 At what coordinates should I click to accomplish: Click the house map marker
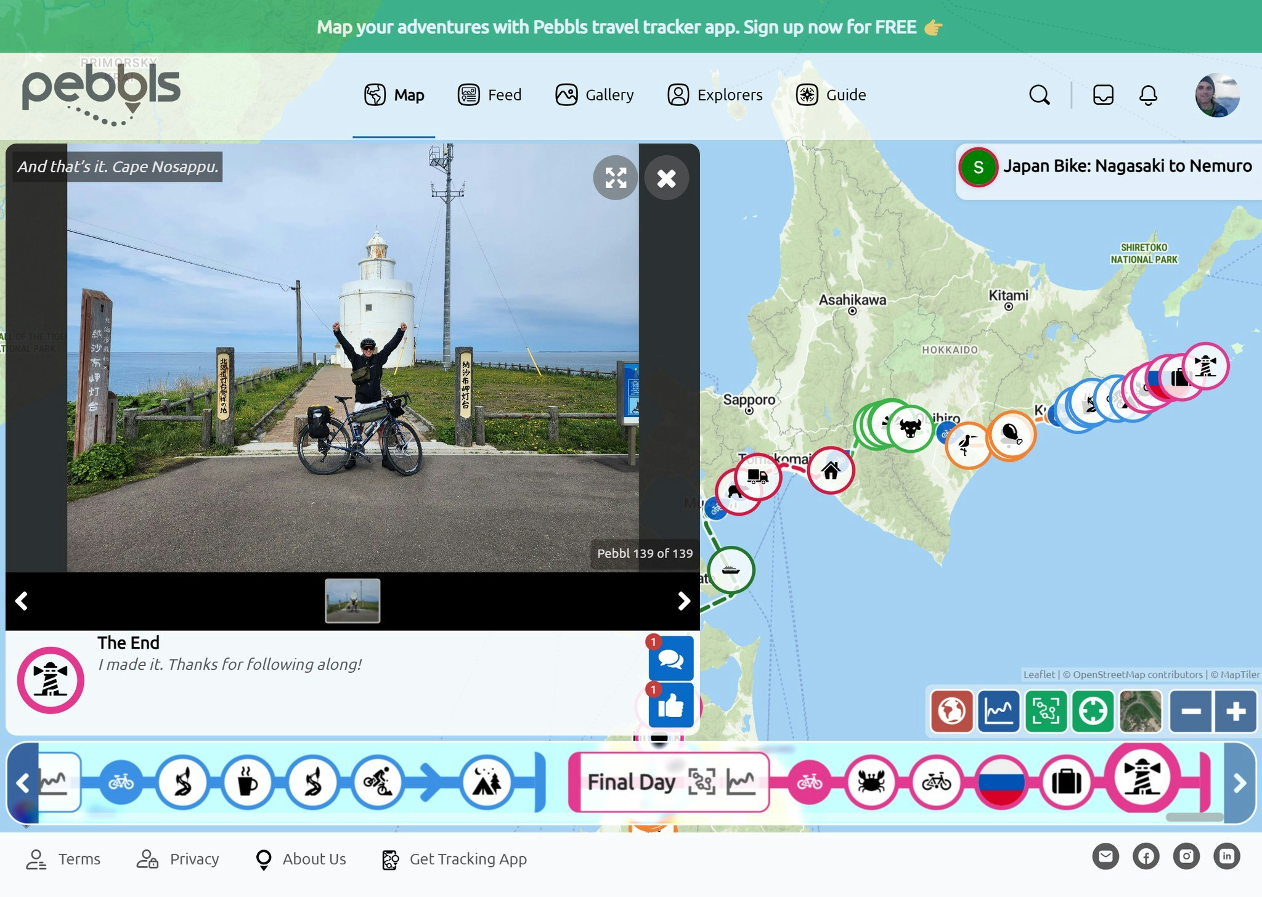[831, 471]
